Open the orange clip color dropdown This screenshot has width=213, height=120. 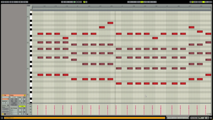point(5,99)
